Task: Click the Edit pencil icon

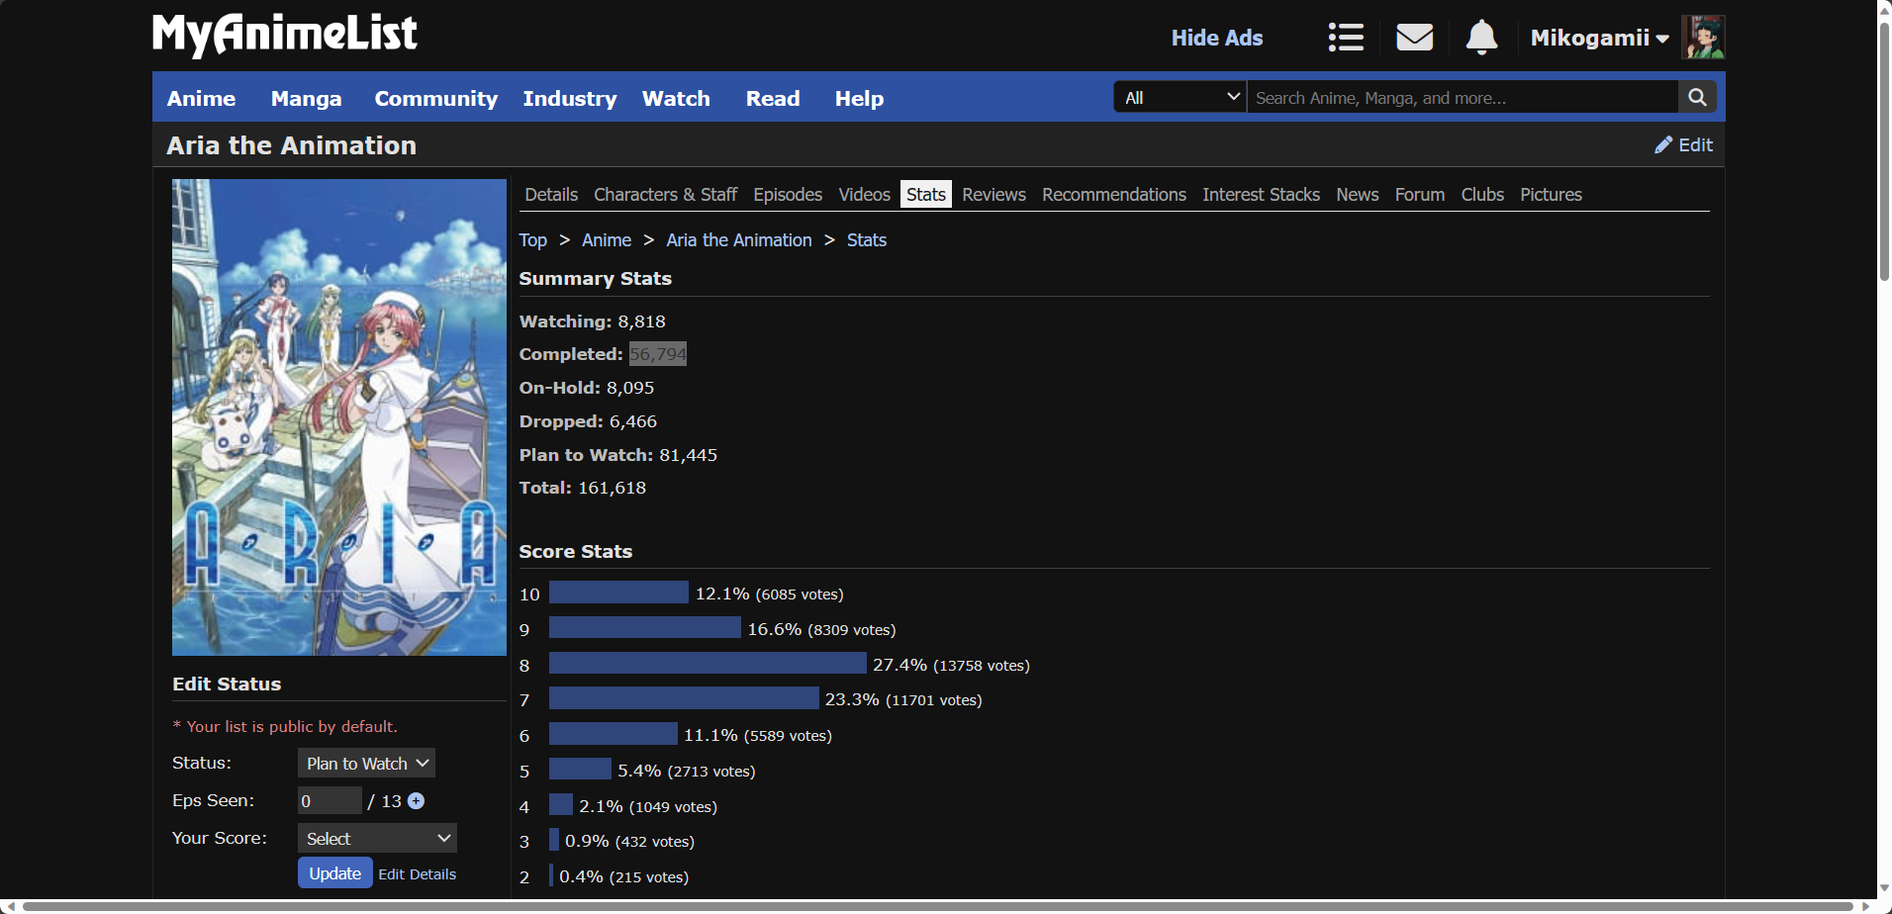Action: pos(1663,145)
